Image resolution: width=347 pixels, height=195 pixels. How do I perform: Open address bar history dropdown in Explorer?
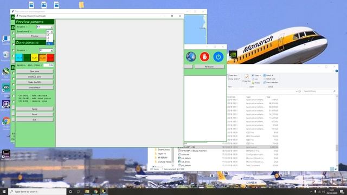tap(297, 91)
